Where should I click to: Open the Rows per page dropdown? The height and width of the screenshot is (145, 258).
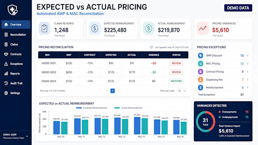point(182,91)
